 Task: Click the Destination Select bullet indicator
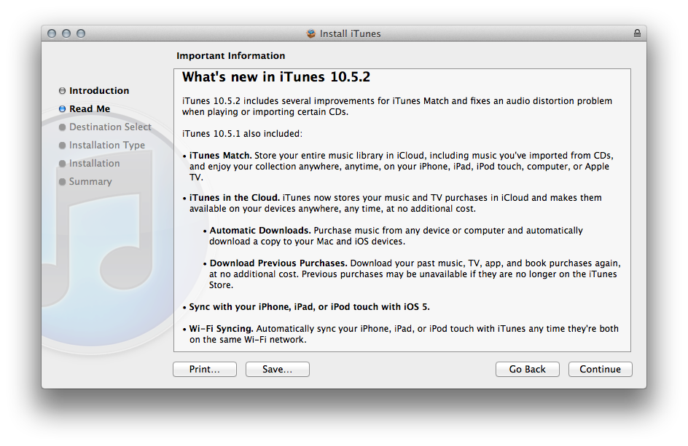pyautogui.click(x=62, y=127)
